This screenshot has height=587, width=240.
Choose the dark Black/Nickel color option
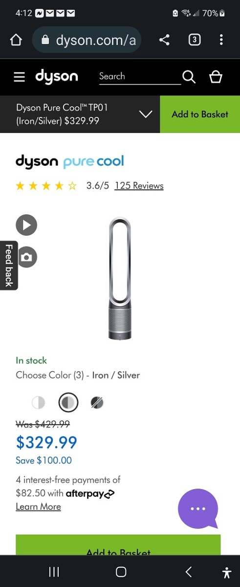[x=97, y=403]
